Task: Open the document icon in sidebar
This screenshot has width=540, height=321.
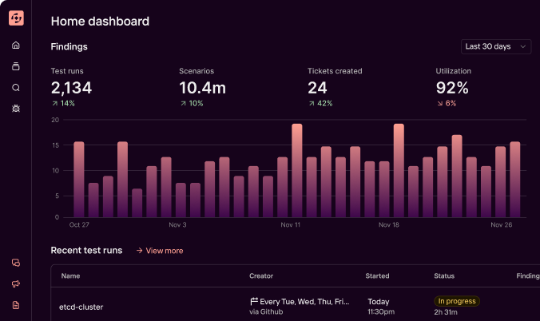Action: click(x=16, y=305)
